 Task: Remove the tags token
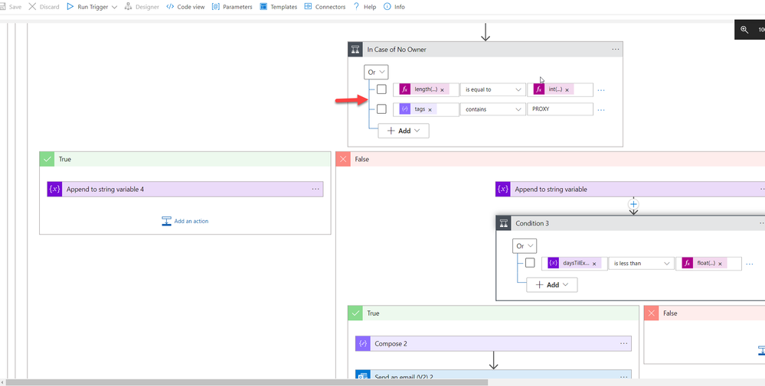coord(430,109)
